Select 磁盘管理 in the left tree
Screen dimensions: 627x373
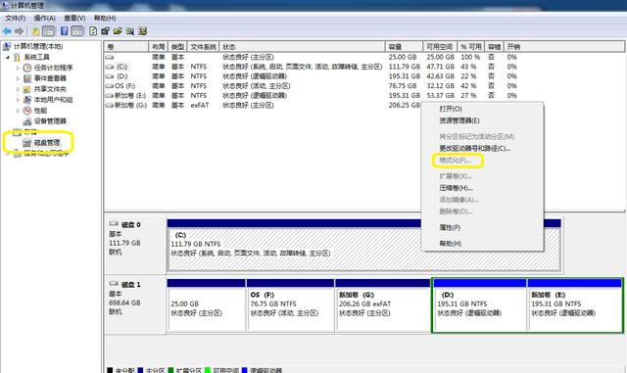[47, 143]
